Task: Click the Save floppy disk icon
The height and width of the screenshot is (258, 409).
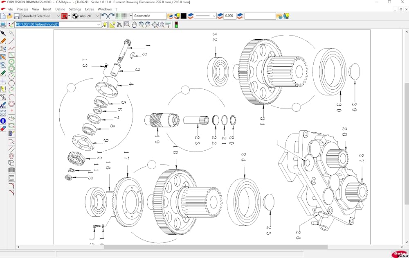Action: pyautogui.click(x=16, y=16)
